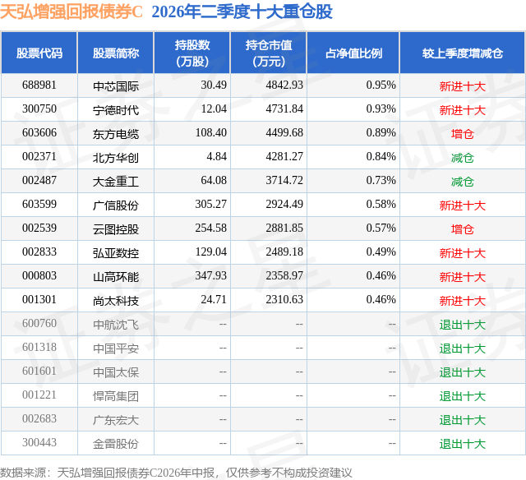The height and width of the screenshot is (480, 526).
Task: Open stock code 688981
Action: coord(39,85)
